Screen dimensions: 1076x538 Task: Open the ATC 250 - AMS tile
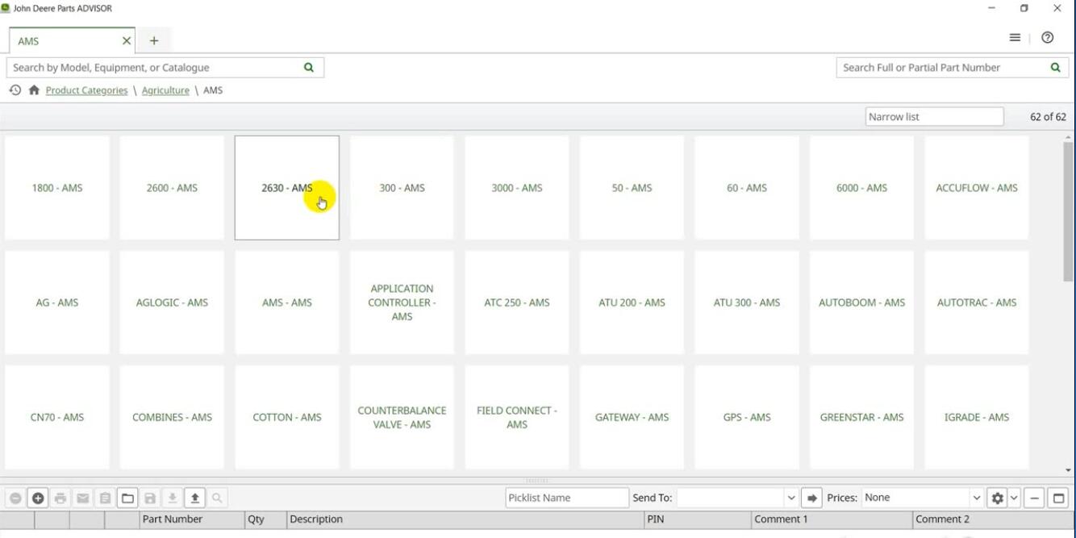coord(517,302)
